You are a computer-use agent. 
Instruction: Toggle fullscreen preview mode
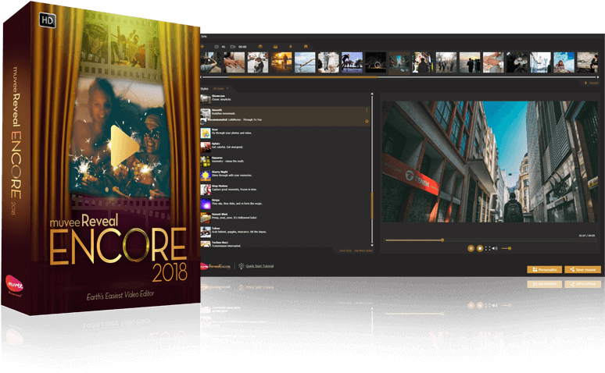click(488, 249)
